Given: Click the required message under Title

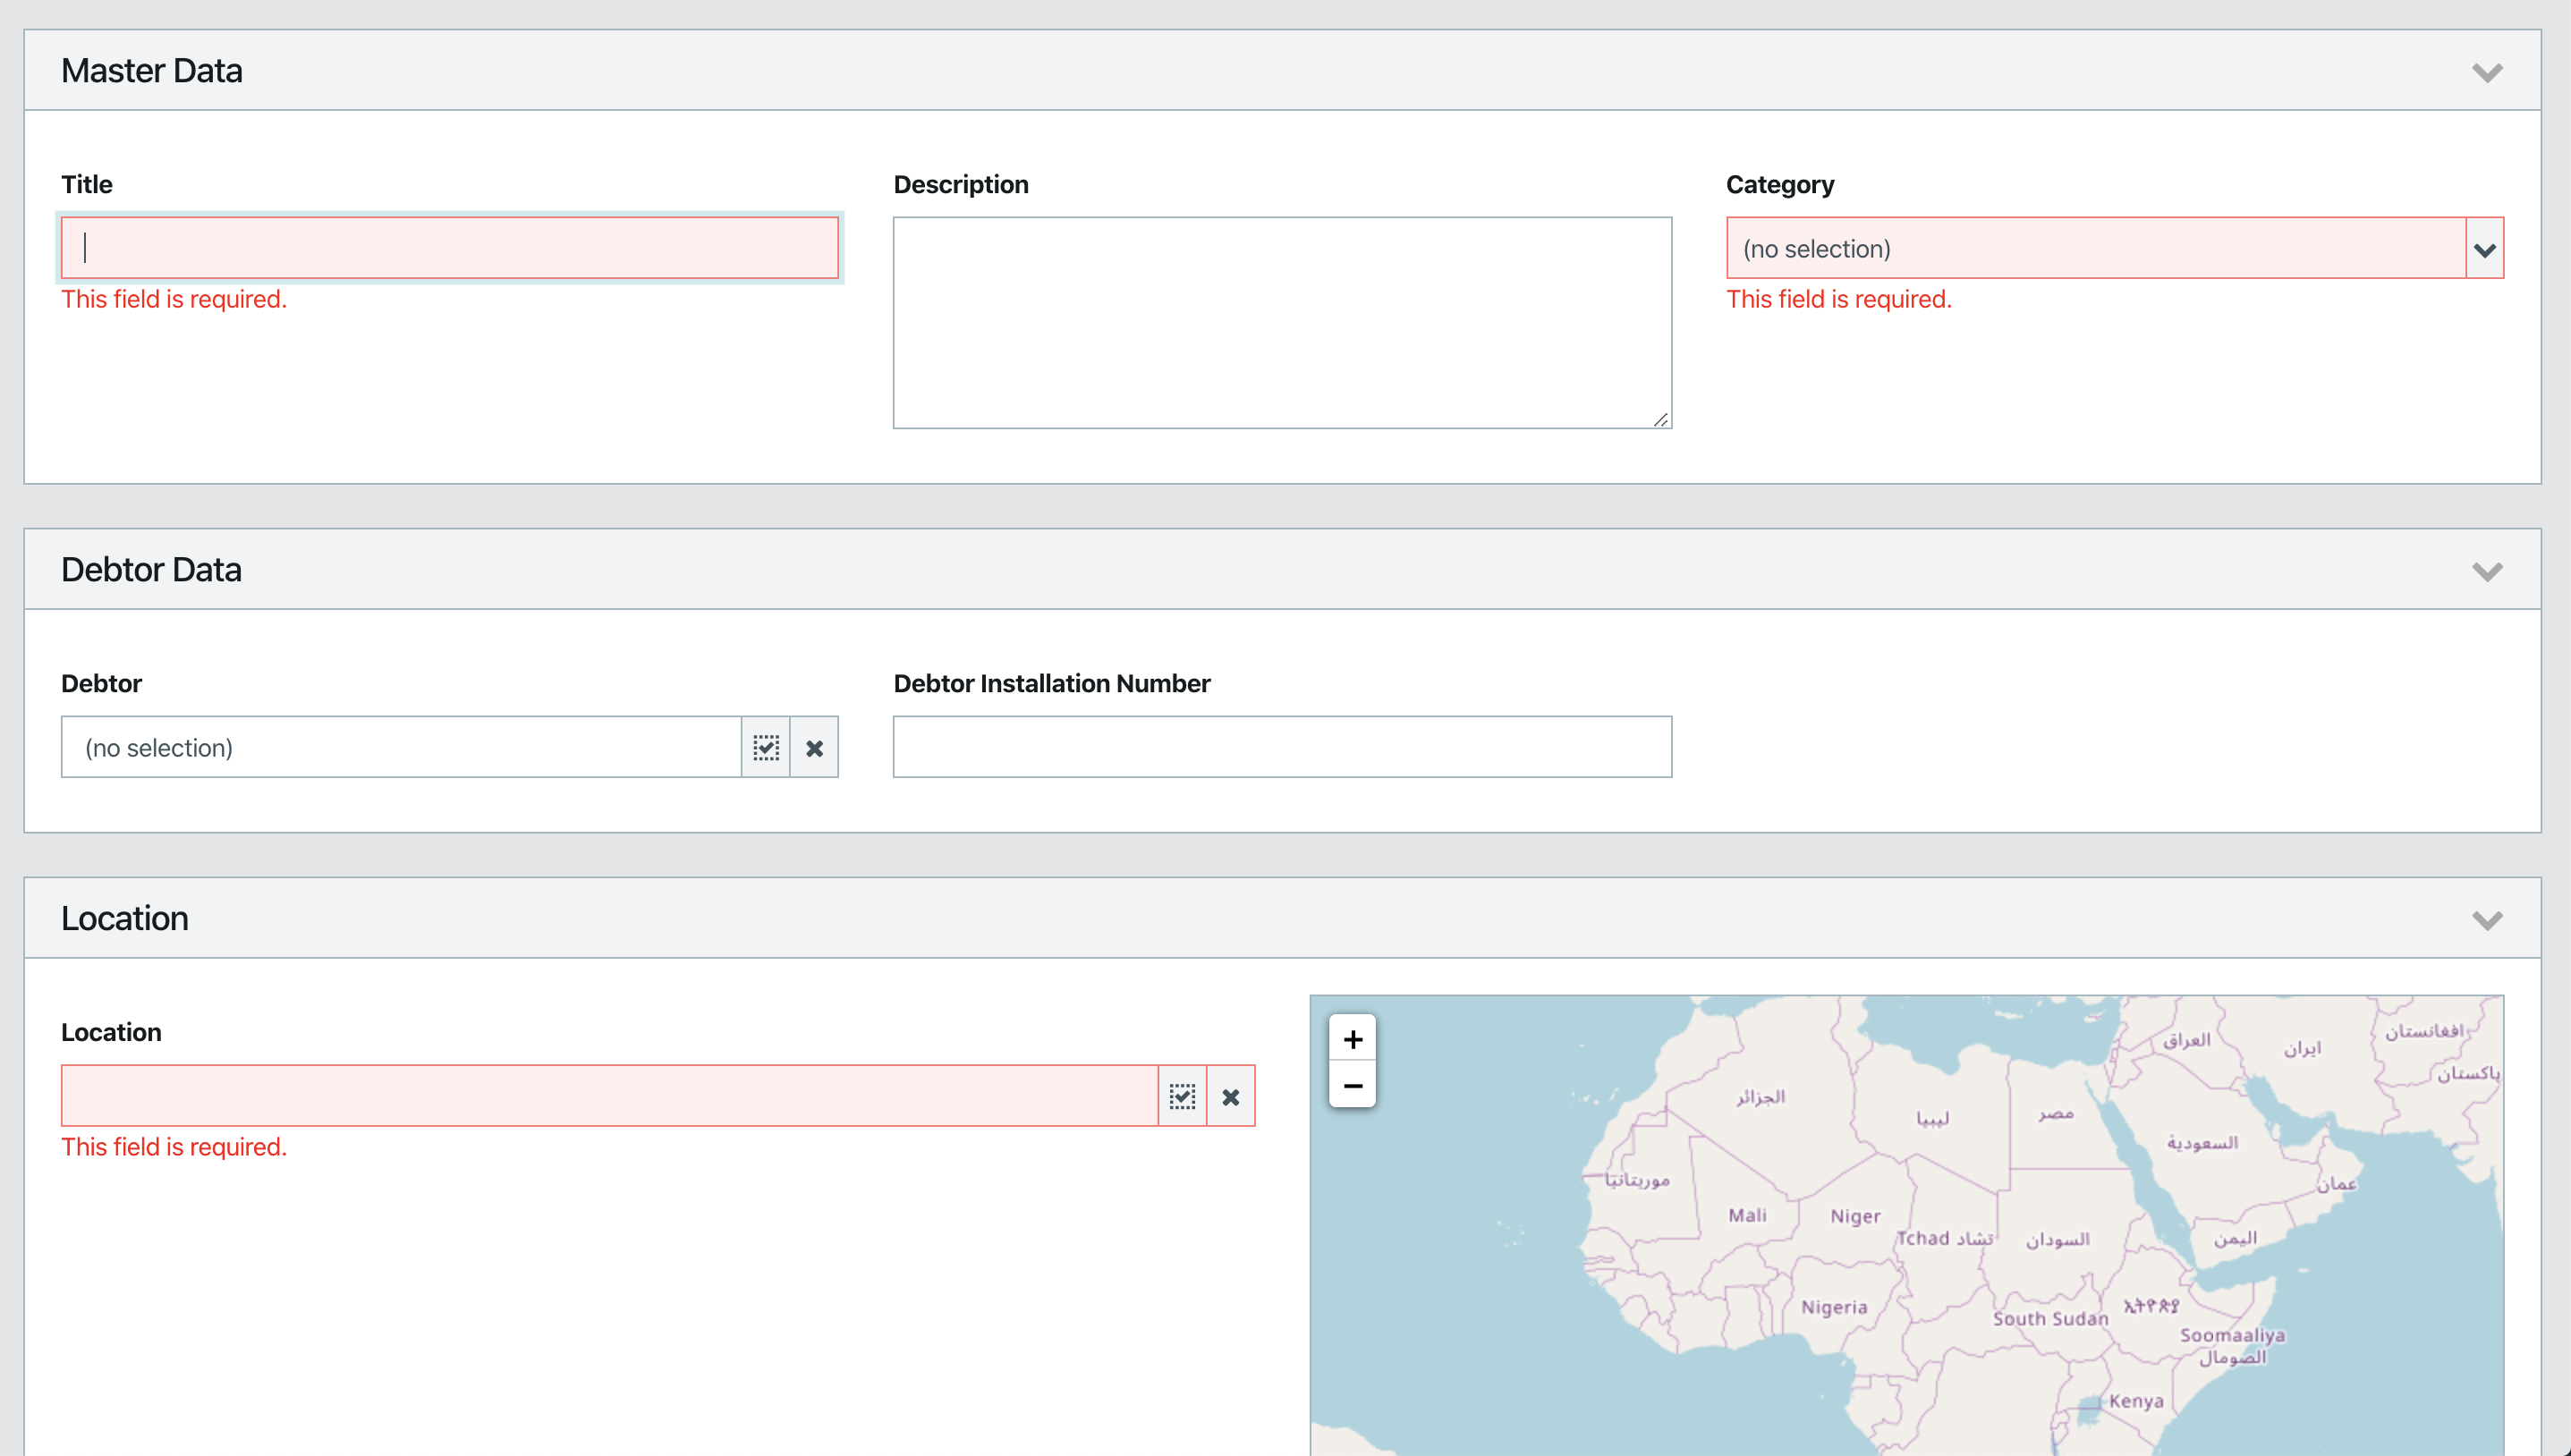Looking at the screenshot, I should coord(174,299).
